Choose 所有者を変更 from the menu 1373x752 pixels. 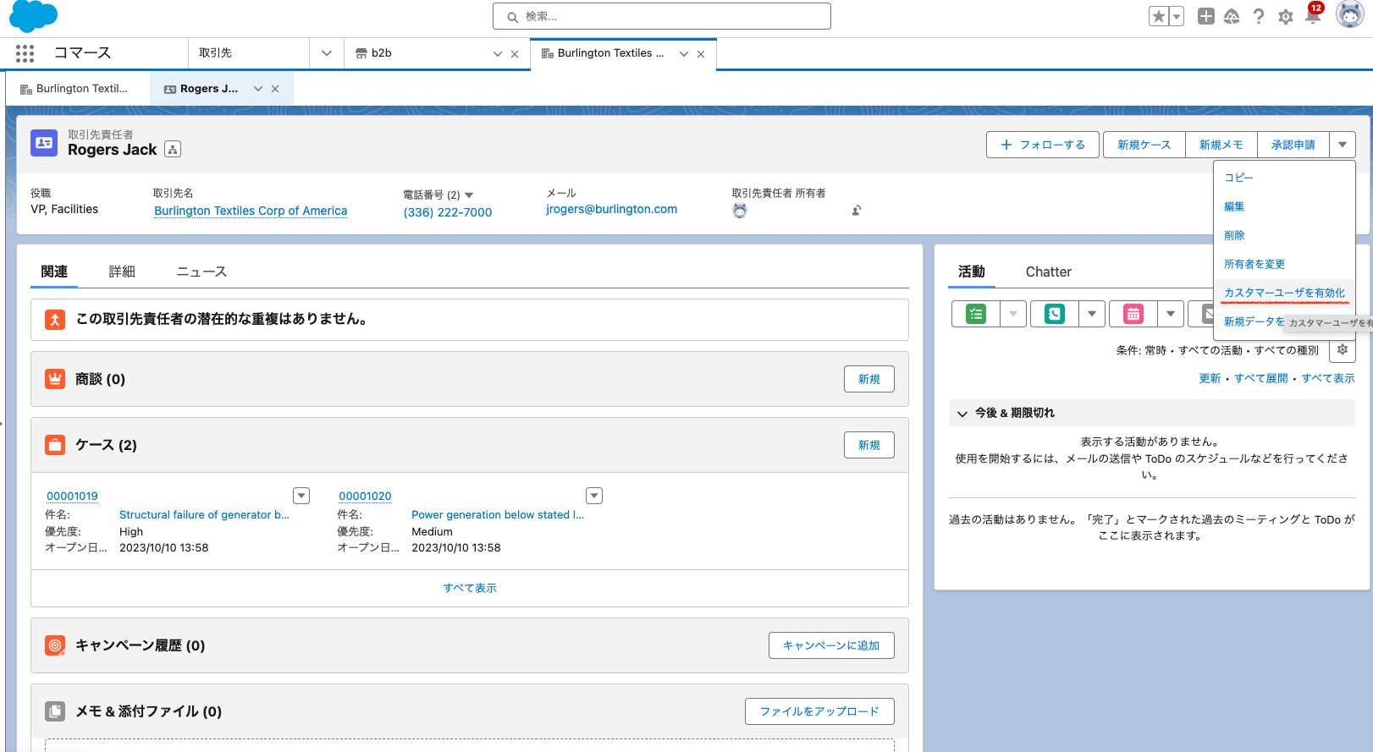[x=1254, y=264]
